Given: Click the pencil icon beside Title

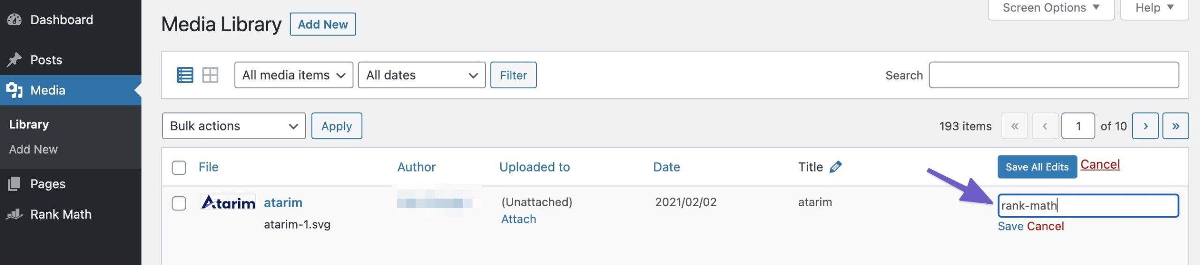Looking at the screenshot, I should tap(835, 167).
